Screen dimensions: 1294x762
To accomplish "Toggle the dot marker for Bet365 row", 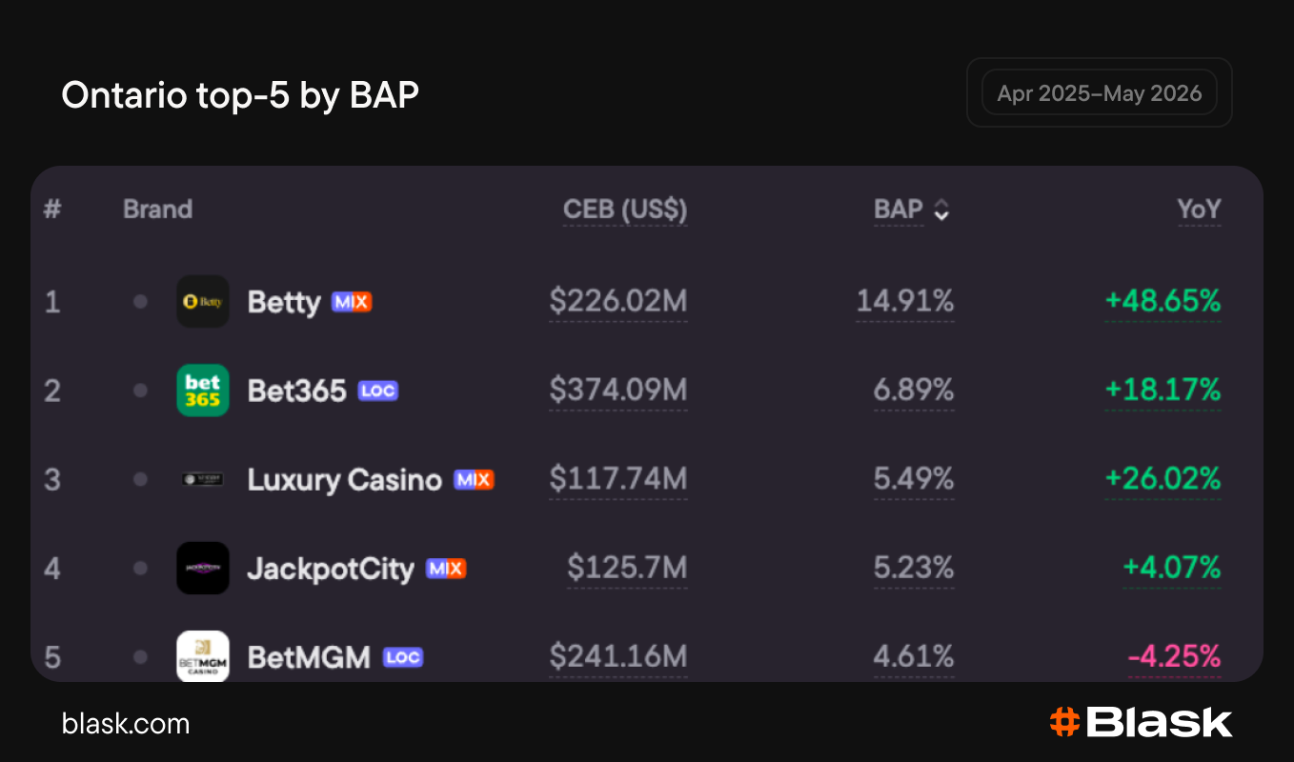I will point(140,391).
